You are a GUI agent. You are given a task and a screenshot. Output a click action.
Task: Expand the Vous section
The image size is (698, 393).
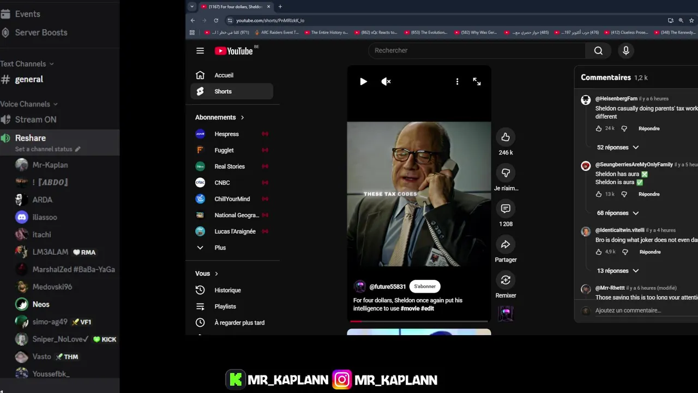[x=207, y=273]
